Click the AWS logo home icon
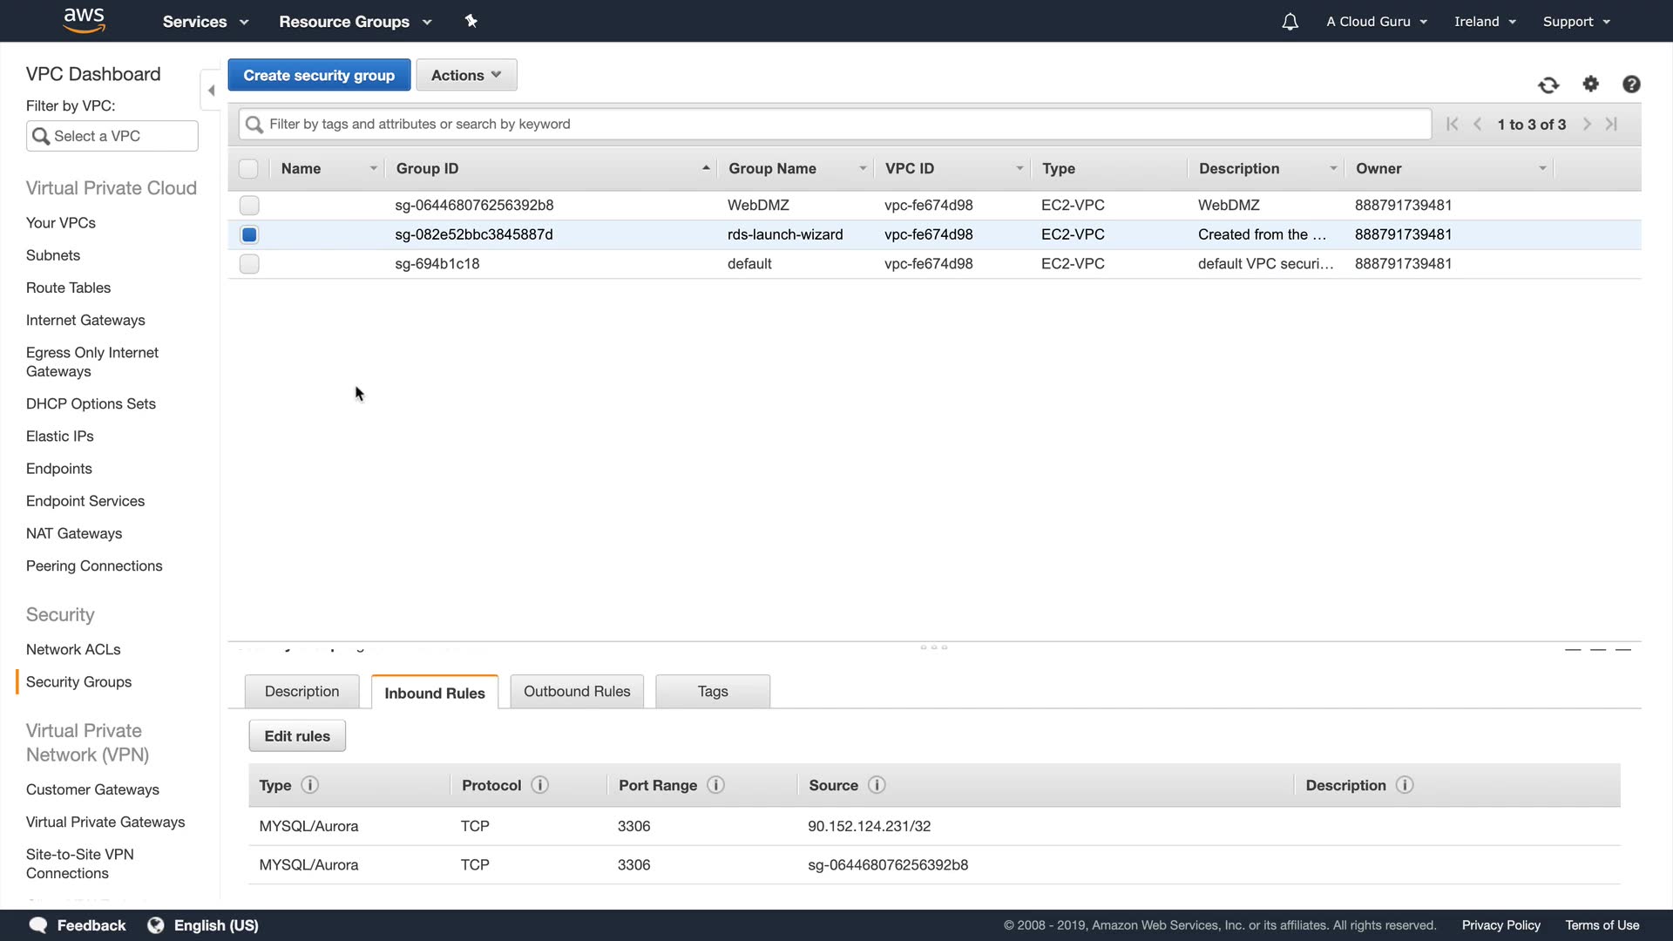This screenshot has height=941, width=1673. 85,21
